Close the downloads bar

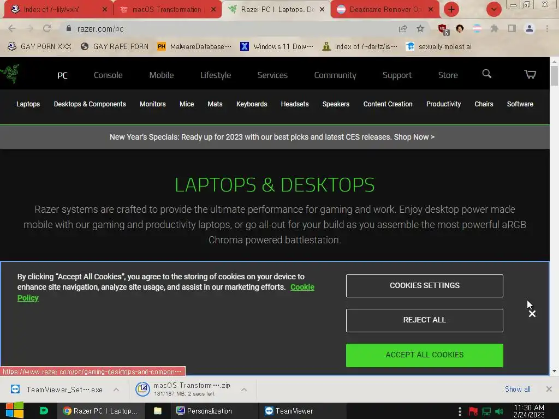point(549,389)
